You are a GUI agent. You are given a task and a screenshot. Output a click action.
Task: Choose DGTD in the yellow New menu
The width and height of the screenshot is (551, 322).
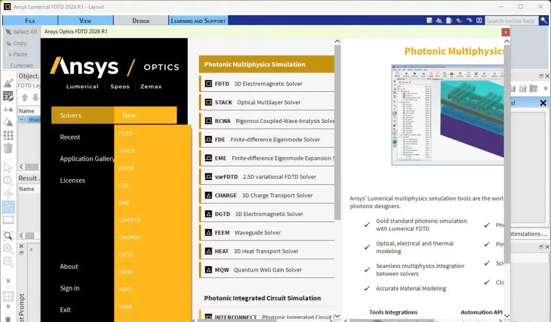(x=126, y=255)
